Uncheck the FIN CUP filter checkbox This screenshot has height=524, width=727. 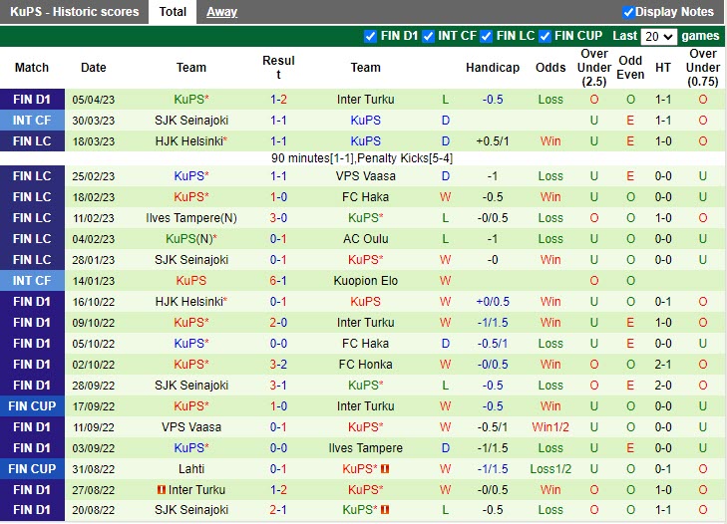[x=545, y=36]
